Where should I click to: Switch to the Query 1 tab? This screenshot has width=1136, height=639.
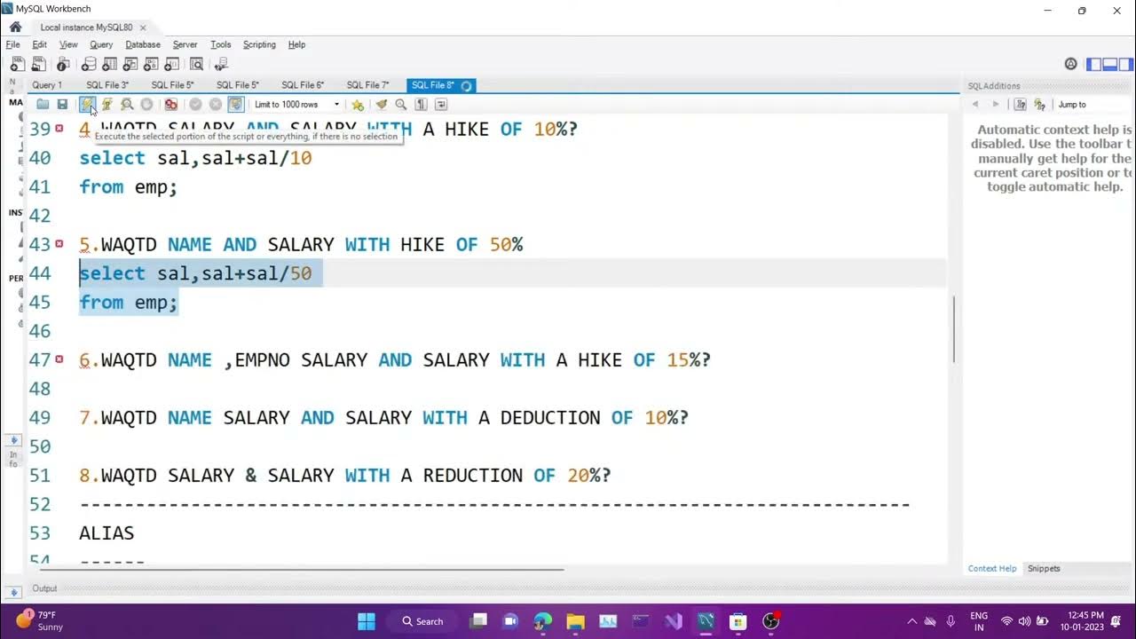pyautogui.click(x=47, y=85)
